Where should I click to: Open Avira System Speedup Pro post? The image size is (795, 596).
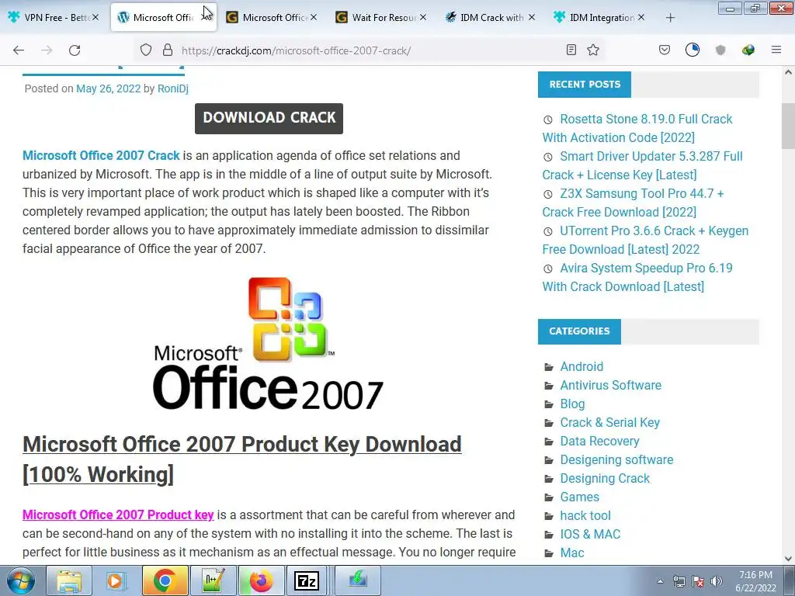click(637, 277)
